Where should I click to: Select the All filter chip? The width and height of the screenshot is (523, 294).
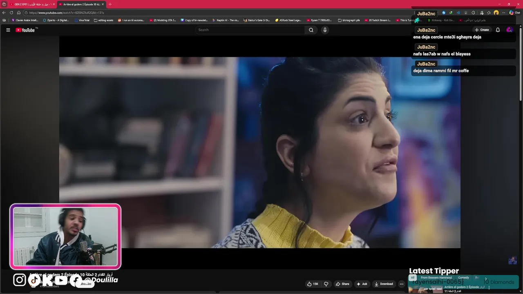[413, 278]
